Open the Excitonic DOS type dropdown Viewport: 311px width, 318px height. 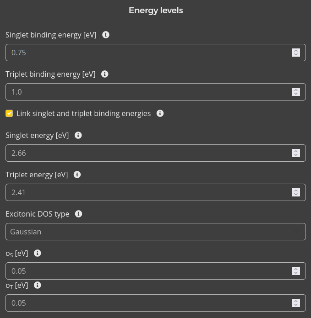pyautogui.click(x=155, y=232)
